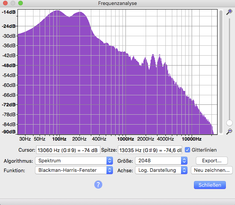
Task: Click the 1000Hz axis label
Action: pos(125,139)
